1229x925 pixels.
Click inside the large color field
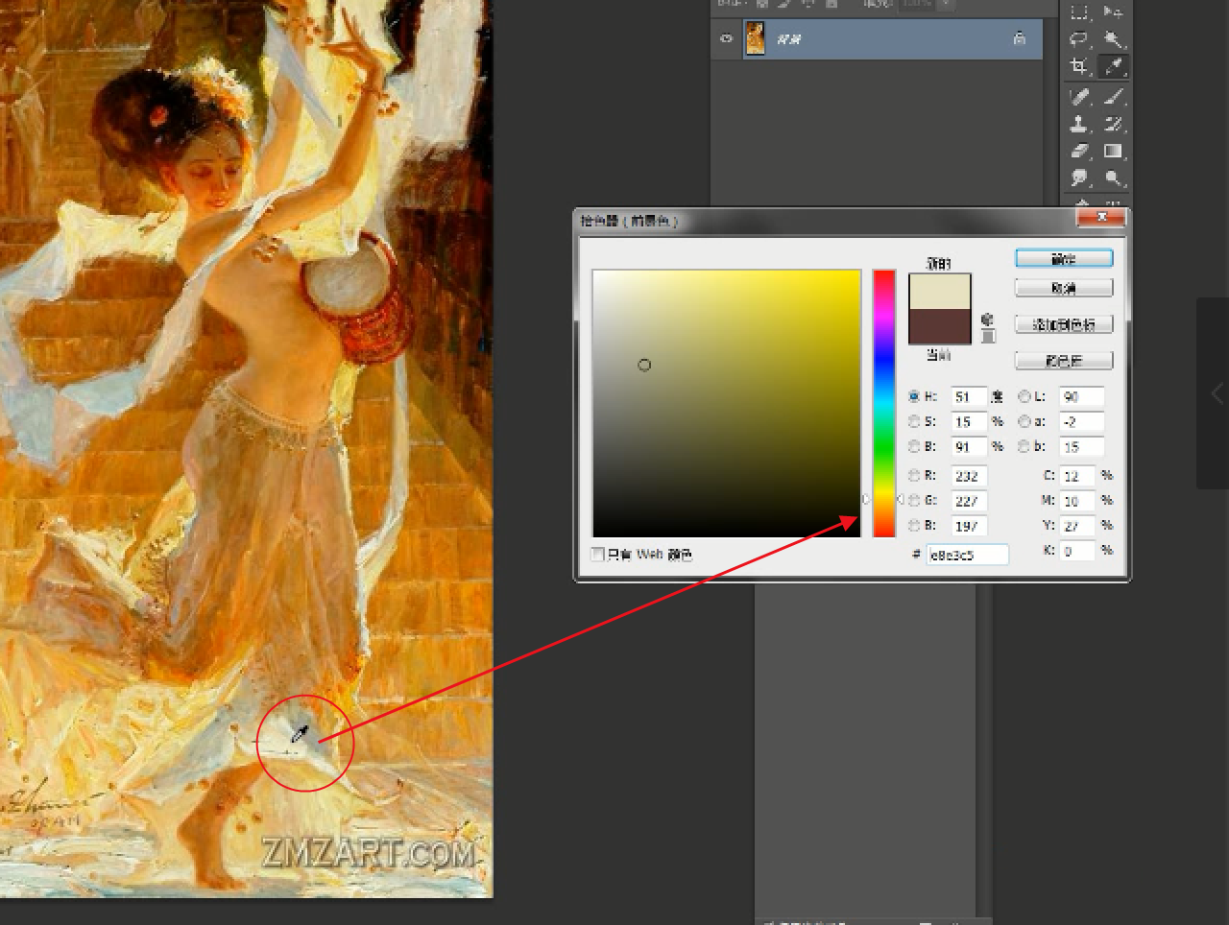point(727,403)
